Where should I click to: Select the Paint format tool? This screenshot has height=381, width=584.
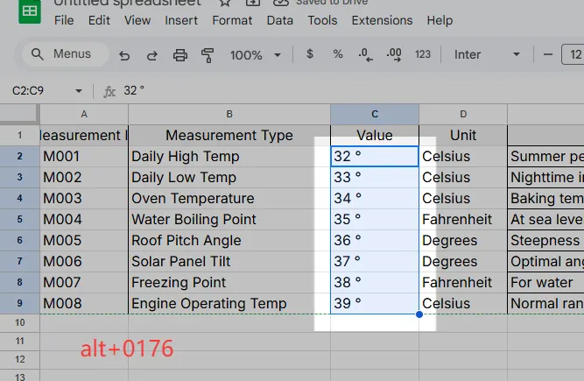point(208,55)
